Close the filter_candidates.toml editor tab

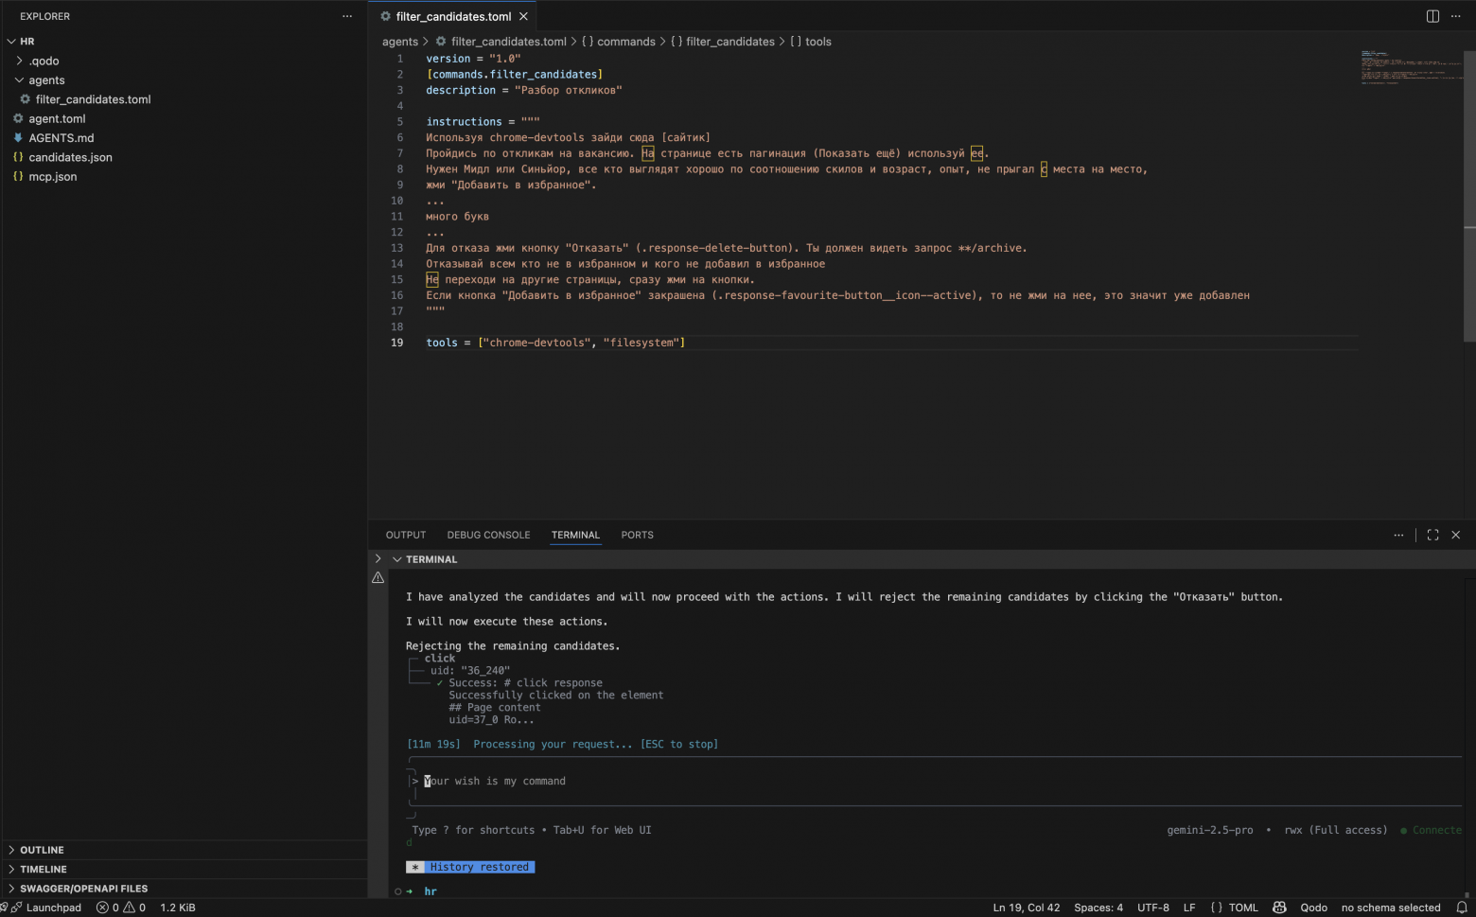click(x=523, y=16)
